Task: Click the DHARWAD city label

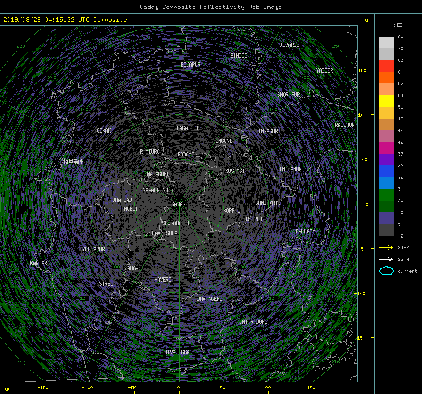Action: [x=122, y=200]
